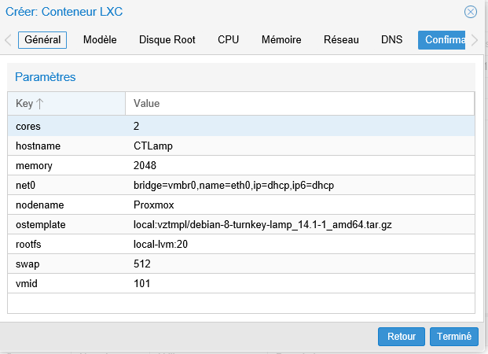Go to the Disque Root tab

coord(167,40)
